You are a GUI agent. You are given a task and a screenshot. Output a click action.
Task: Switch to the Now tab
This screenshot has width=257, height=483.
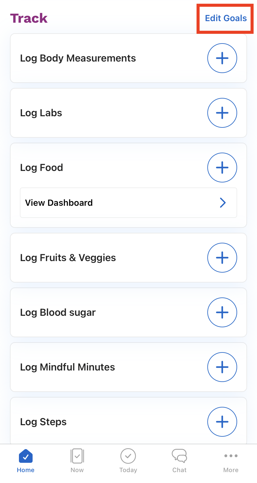pyautogui.click(x=77, y=461)
